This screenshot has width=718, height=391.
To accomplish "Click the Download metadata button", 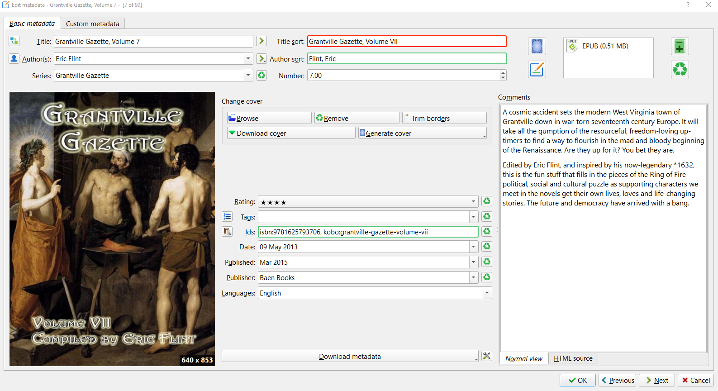I will tap(349, 356).
